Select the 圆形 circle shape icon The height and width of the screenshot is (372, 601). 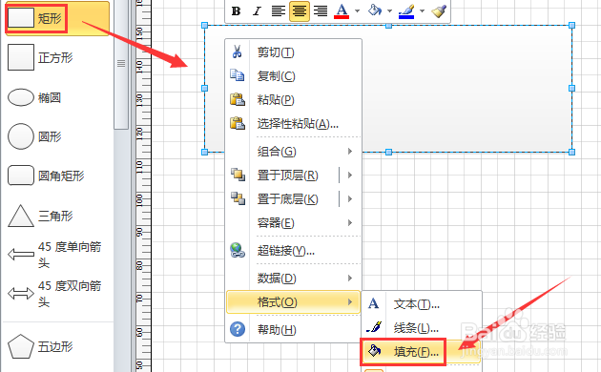[21, 136]
